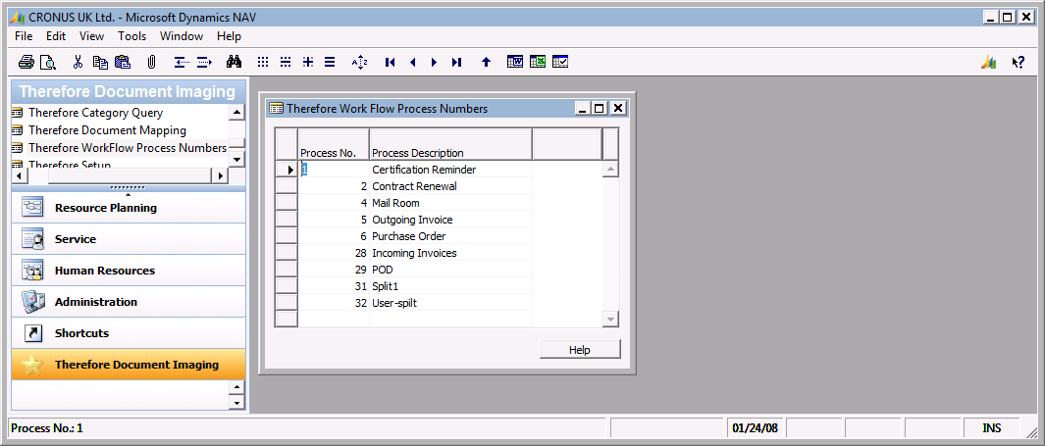Select the Certification Reminder cell
Viewport: 1045px width, 446px height.
click(451, 170)
